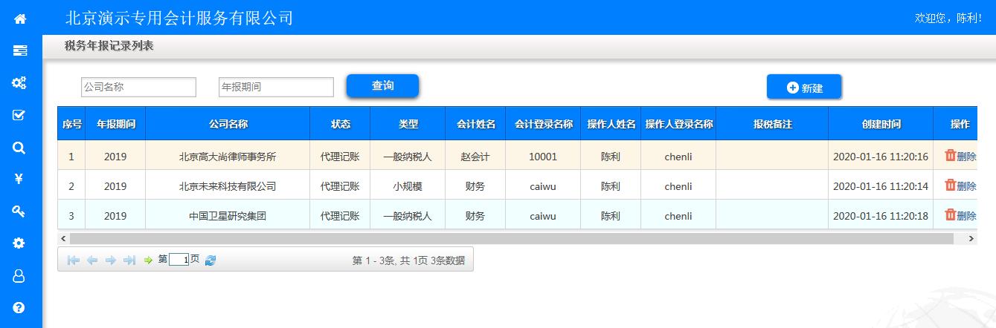Go to previous page in pager
996x328 pixels.
pyautogui.click(x=92, y=260)
